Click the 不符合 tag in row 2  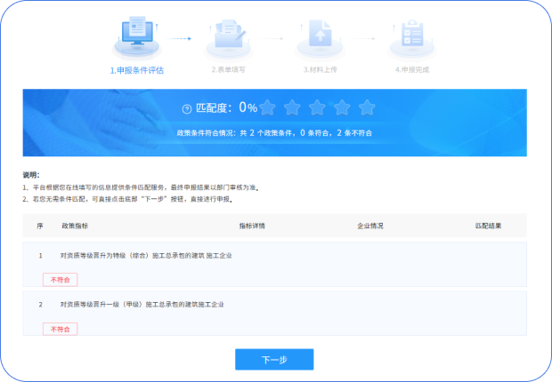coord(61,329)
